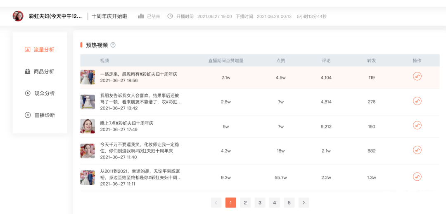Switch to 商品分析 section
The image size is (446, 214).
coord(40,72)
